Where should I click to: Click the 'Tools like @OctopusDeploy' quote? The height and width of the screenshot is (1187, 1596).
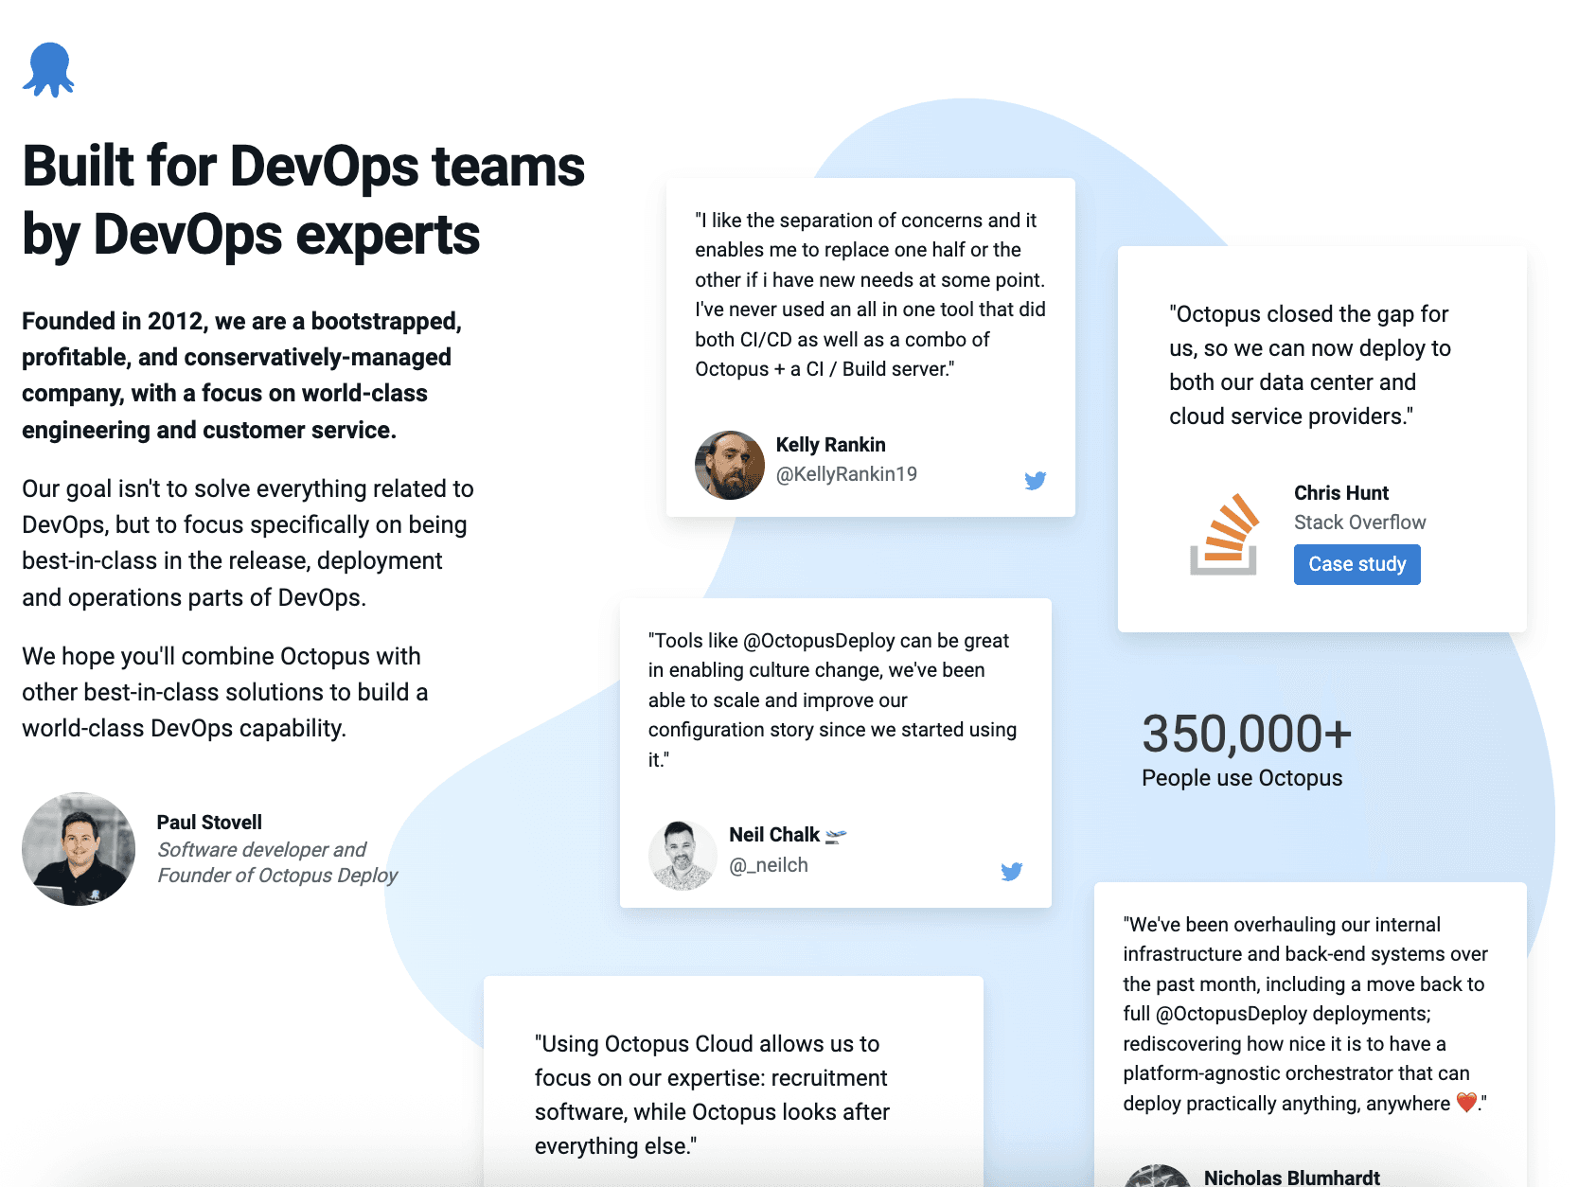tap(832, 700)
